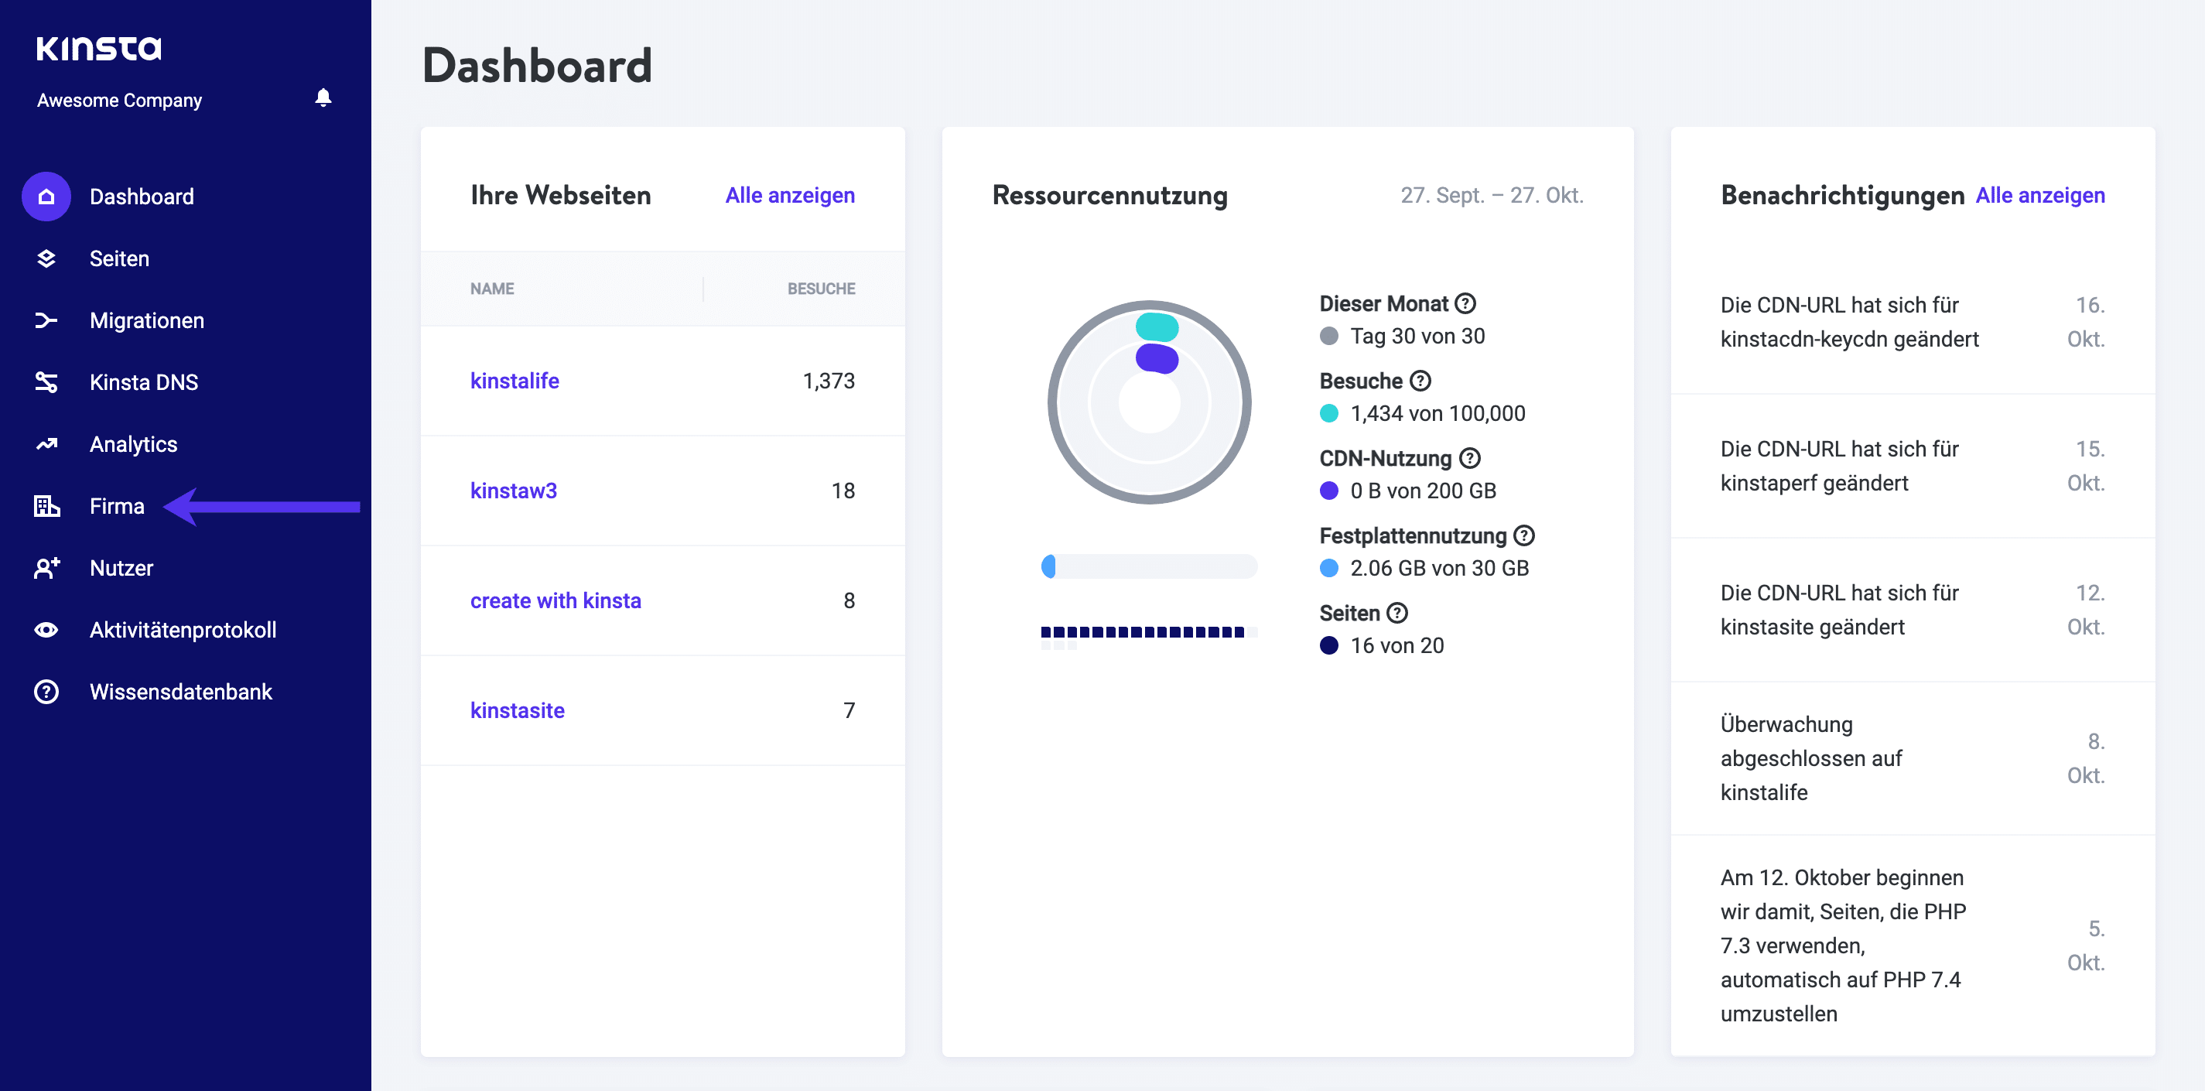Open Alle anzeigen for Benachrichtigungen

pyautogui.click(x=2039, y=195)
